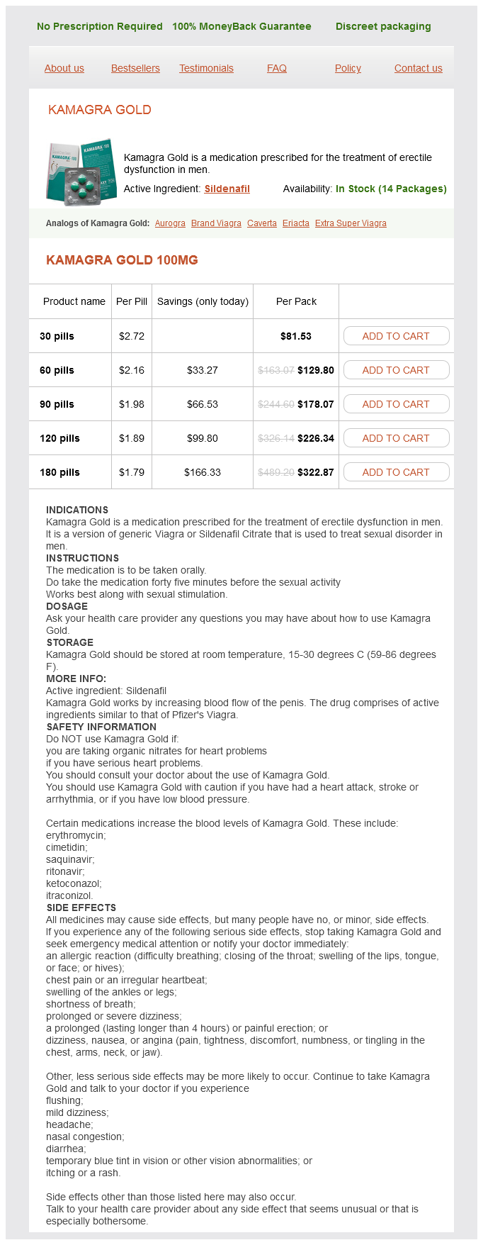Open the Aurogra analog link

coord(170,223)
